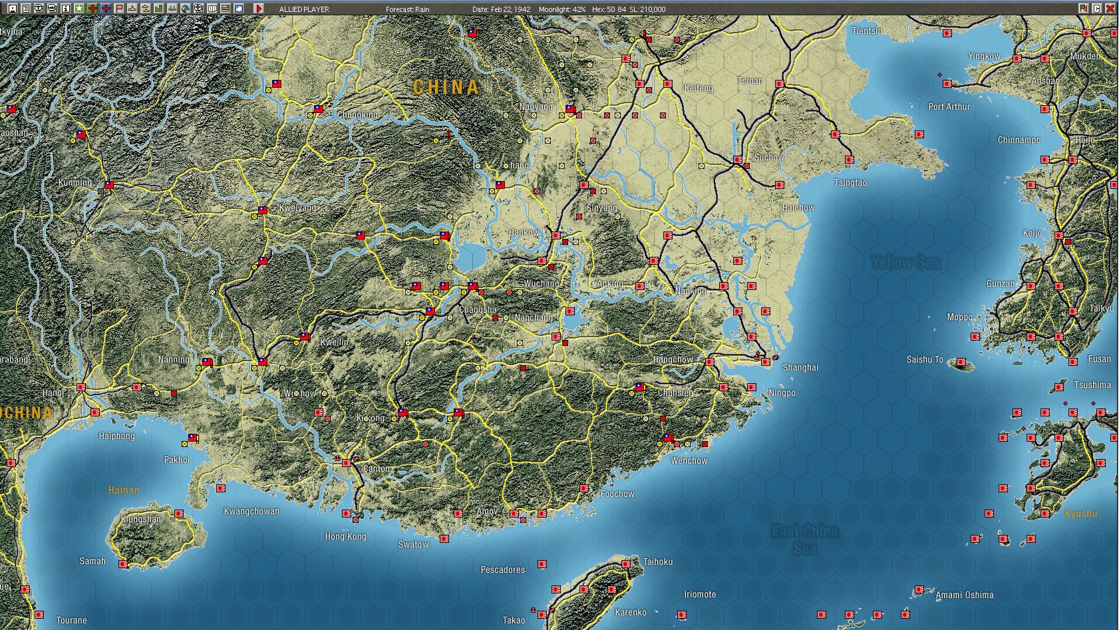Click the Tsushima map label

tap(1092, 385)
